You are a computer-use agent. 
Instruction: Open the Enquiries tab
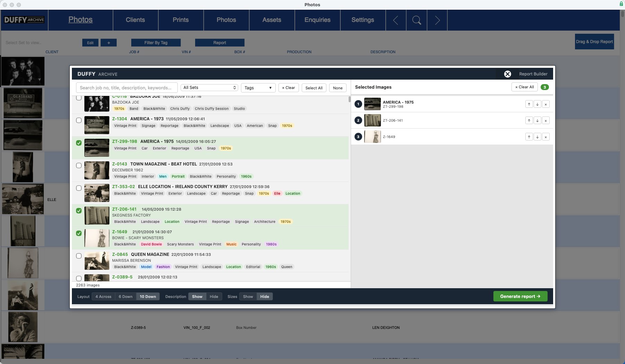click(317, 20)
